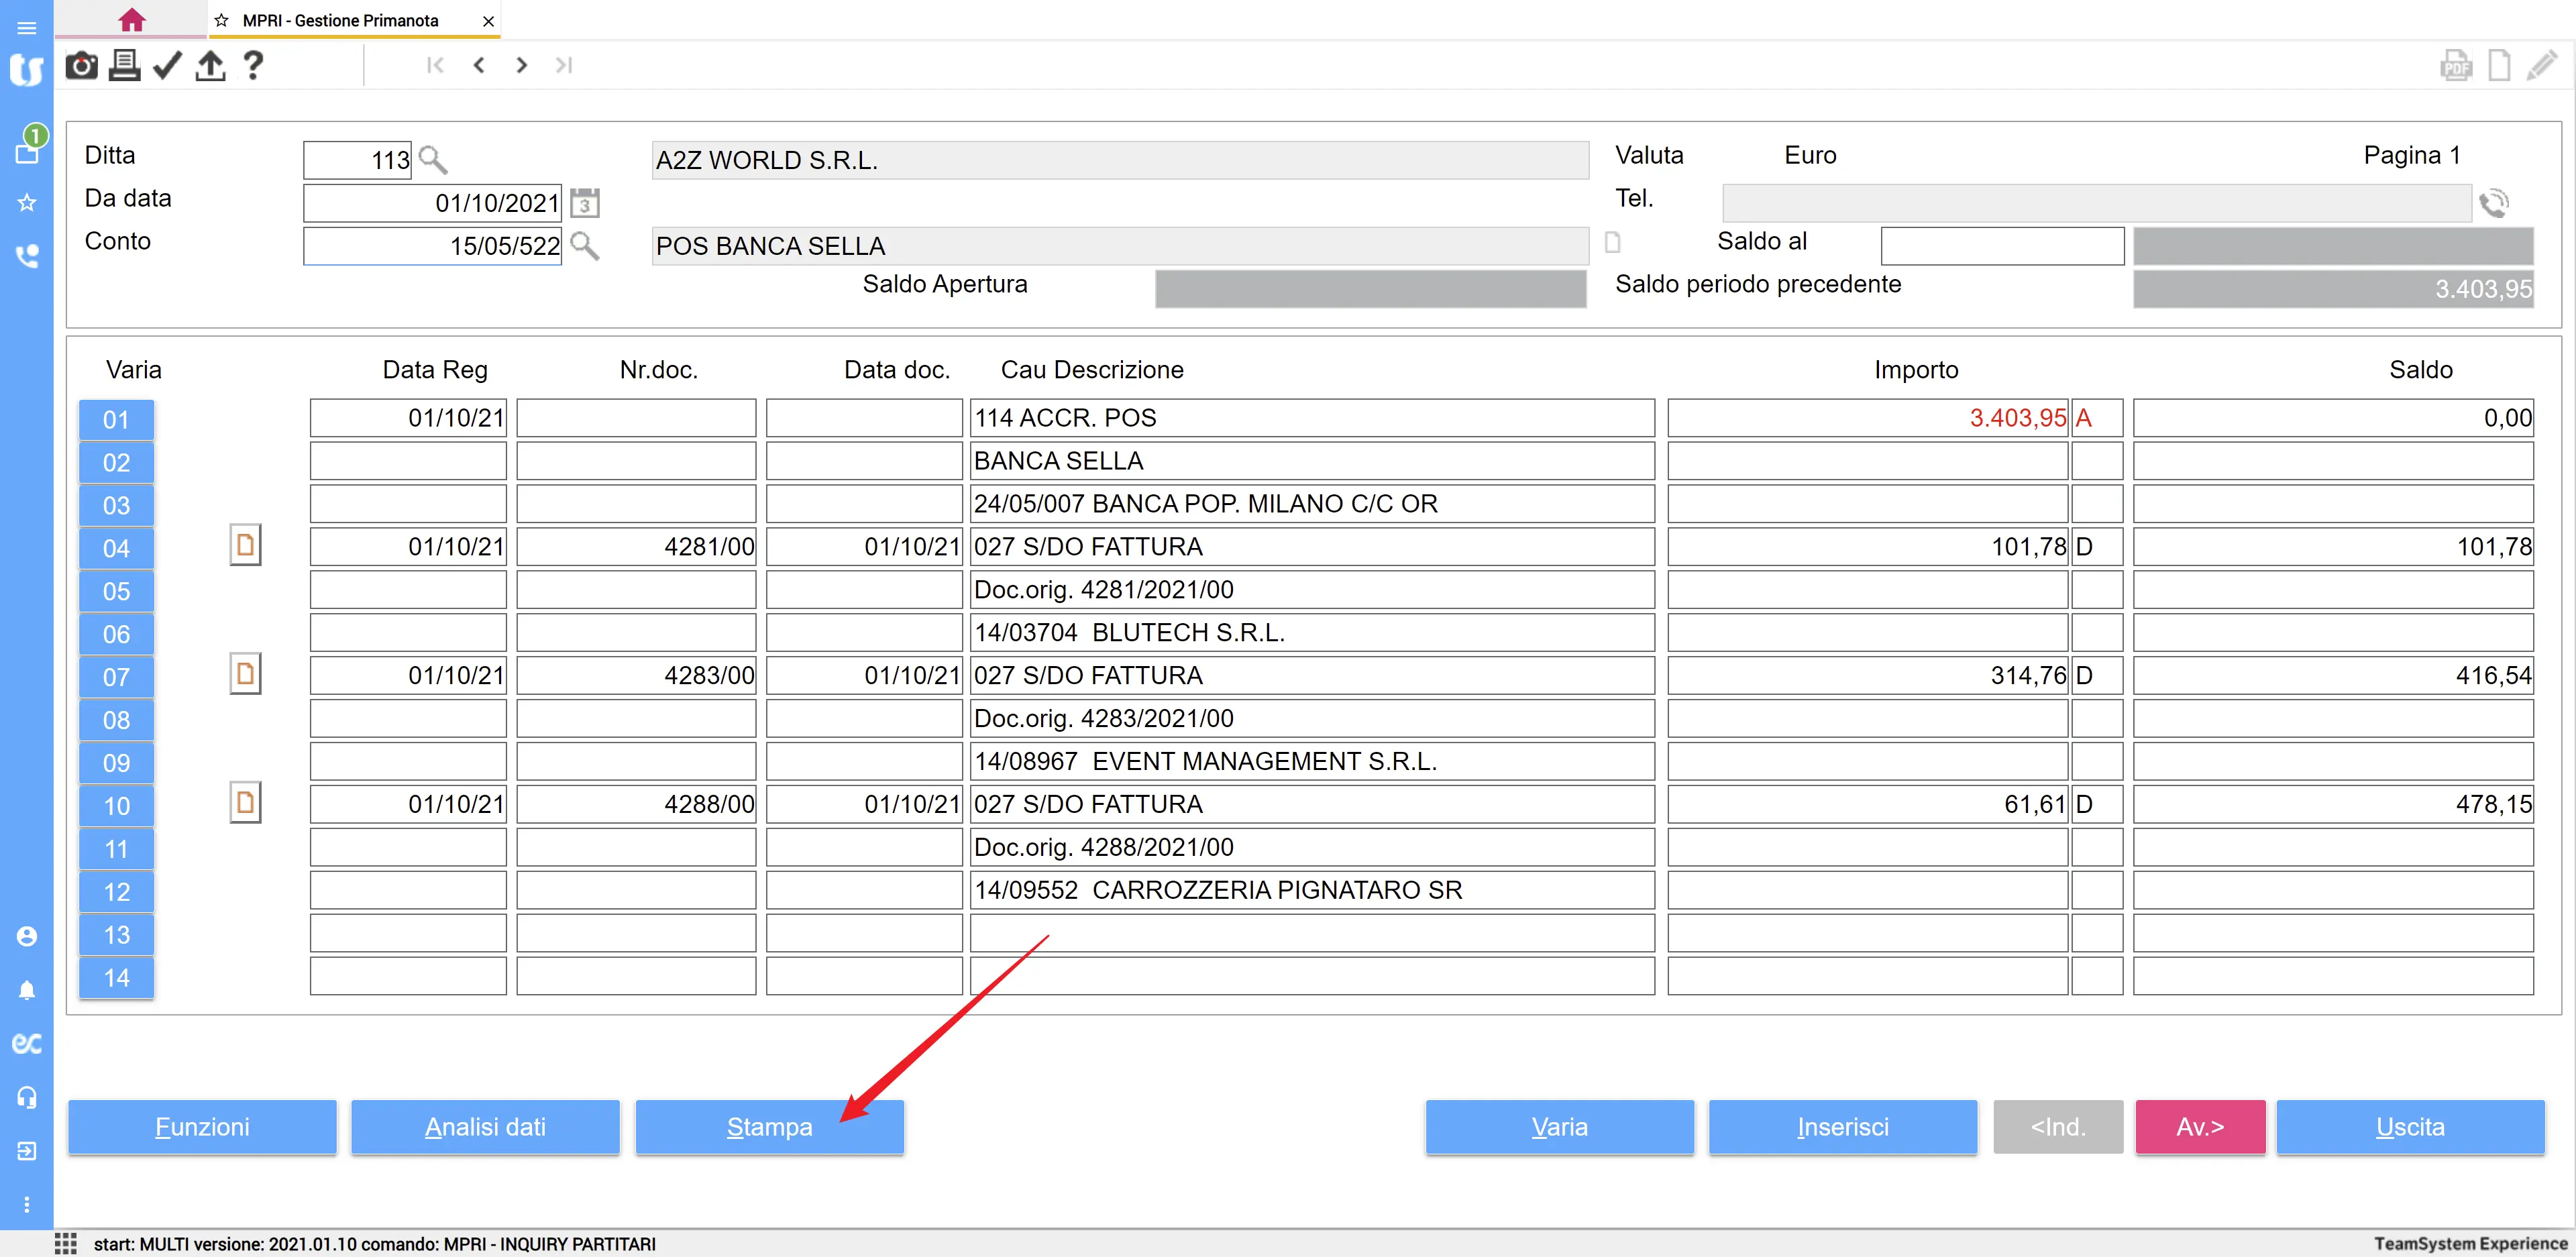Viewport: 2576px width, 1257px height.
Task: Click magnifier search icon beside Conto
Action: pos(585,246)
